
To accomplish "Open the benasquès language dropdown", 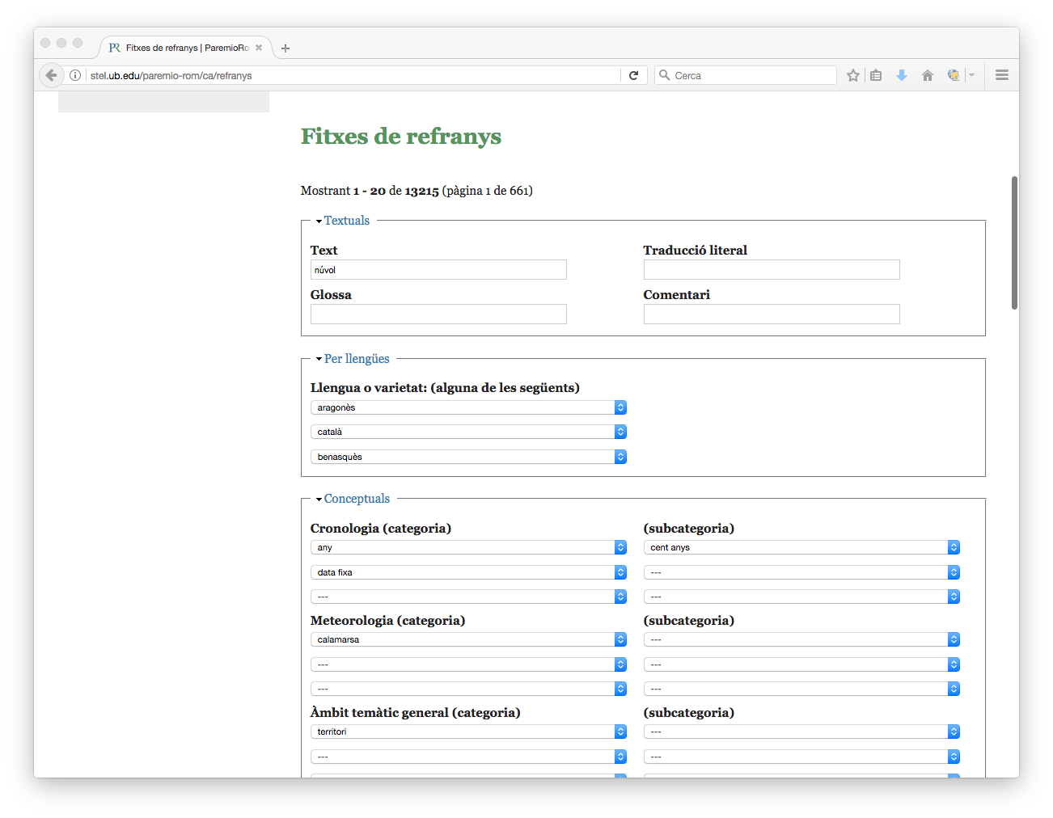I will pyautogui.click(x=468, y=457).
